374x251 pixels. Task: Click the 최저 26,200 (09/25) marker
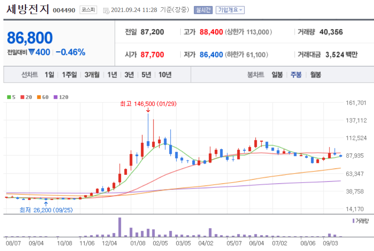[46, 210]
